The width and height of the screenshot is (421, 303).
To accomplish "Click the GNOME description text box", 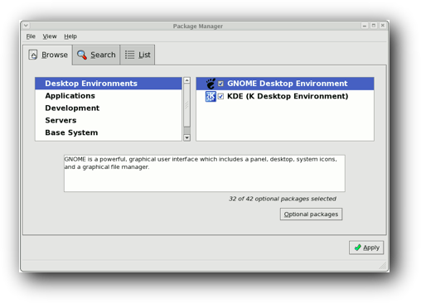I will [x=205, y=173].
